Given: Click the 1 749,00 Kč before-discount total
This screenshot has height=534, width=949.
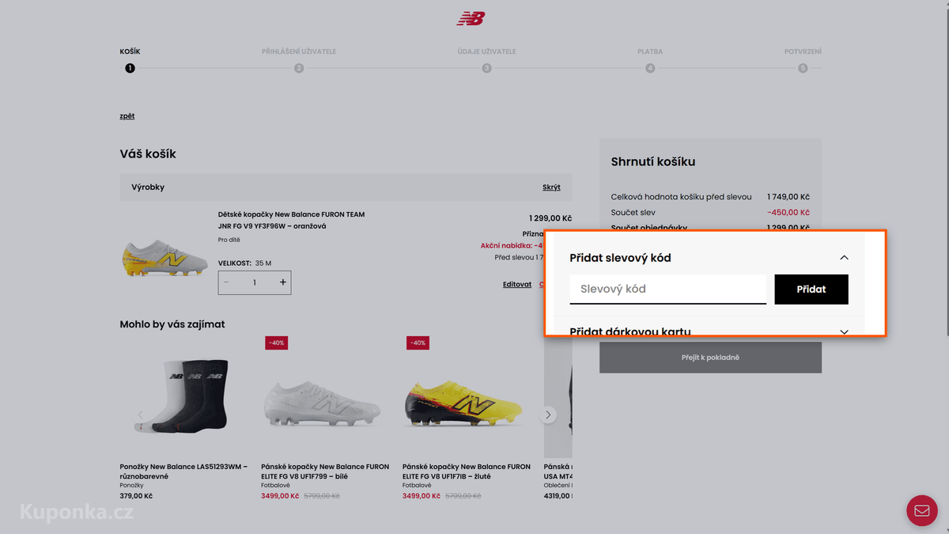Looking at the screenshot, I should pos(788,196).
